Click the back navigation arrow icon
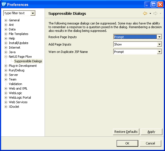The height and width of the screenshot is (151, 165). click(145, 13)
